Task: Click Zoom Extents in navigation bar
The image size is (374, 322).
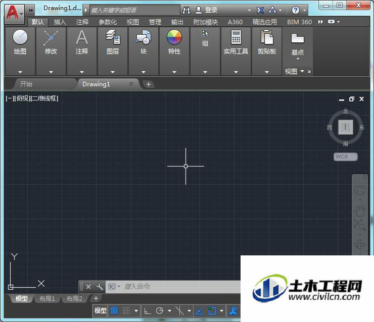Action: tap(359, 225)
